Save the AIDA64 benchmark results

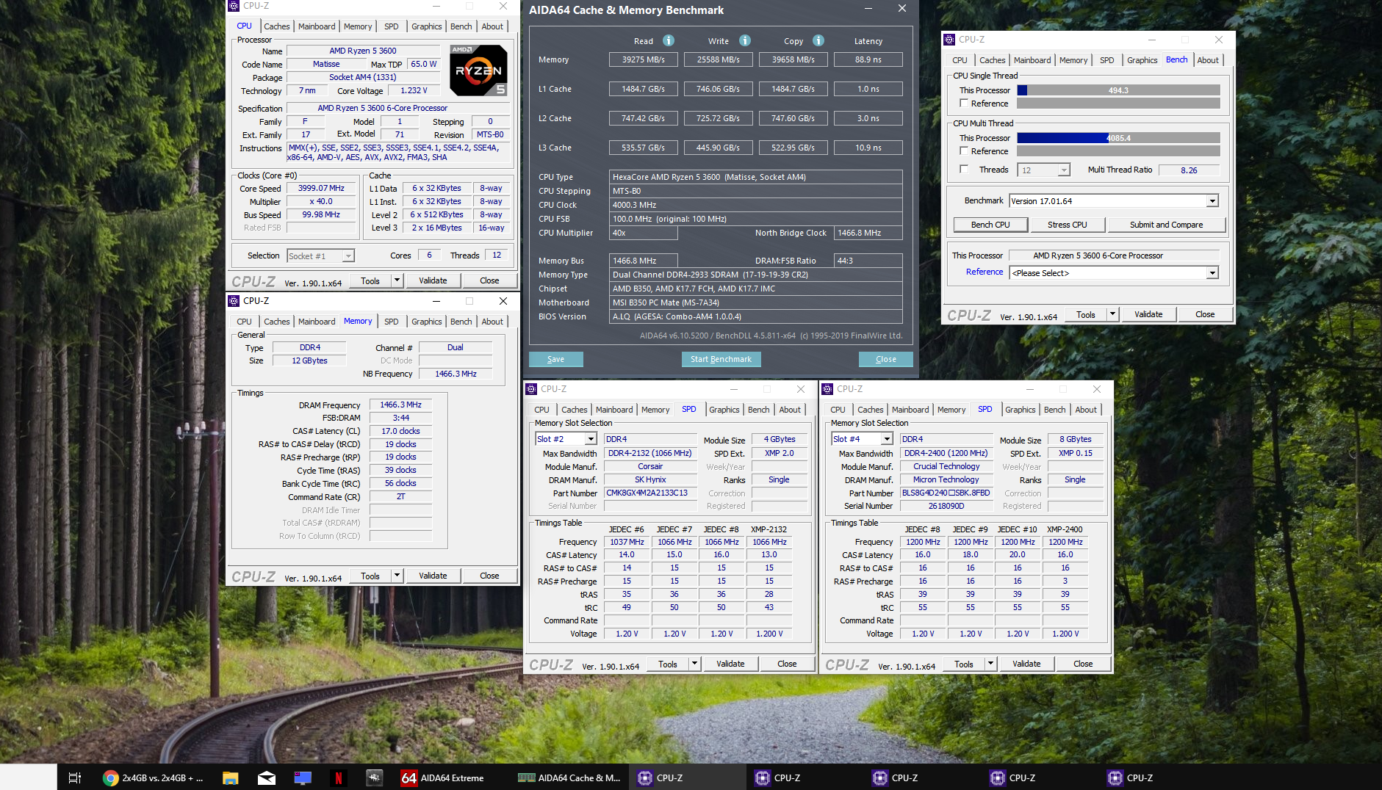tap(556, 359)
